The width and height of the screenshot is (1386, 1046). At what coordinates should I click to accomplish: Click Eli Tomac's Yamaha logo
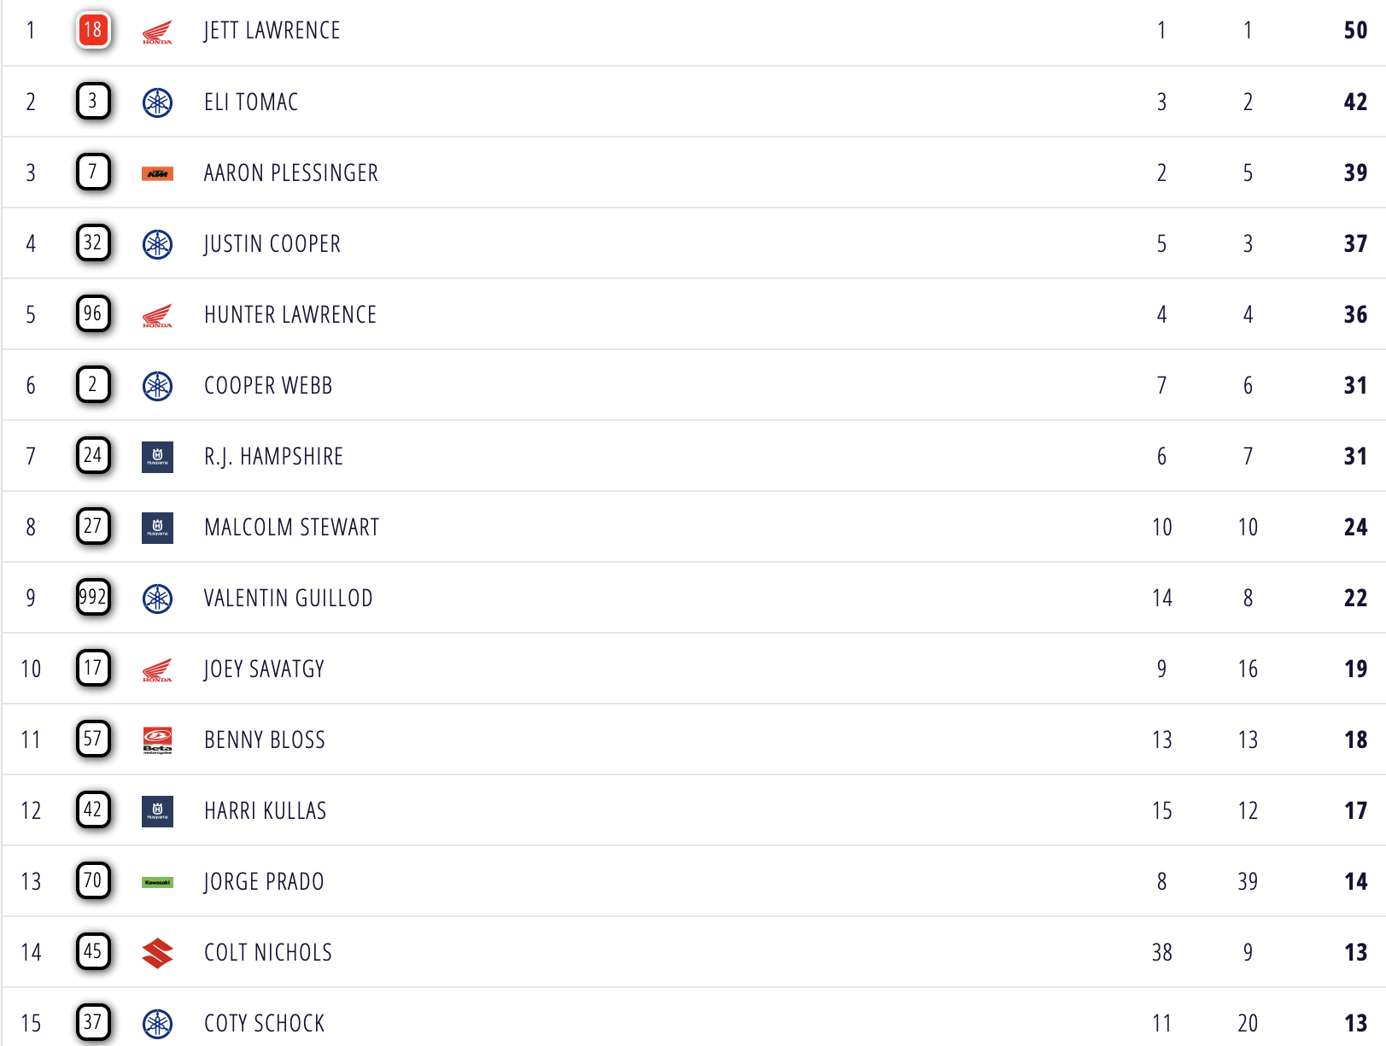pyautogui.click(x=157, y=102)
